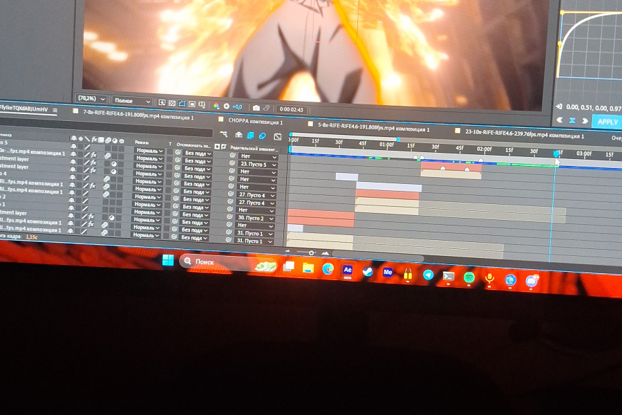This screenshot has width=622, height=415.
Task: Open the graph editor icon
Action: click(x=278, y=137)
